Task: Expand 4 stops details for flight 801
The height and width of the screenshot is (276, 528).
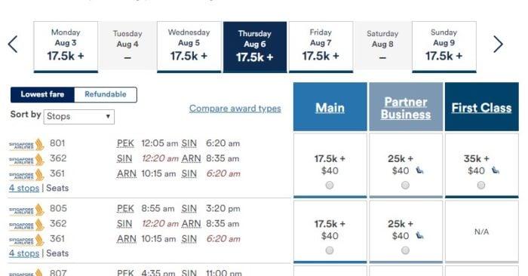Action: click(x=24, y=188)
